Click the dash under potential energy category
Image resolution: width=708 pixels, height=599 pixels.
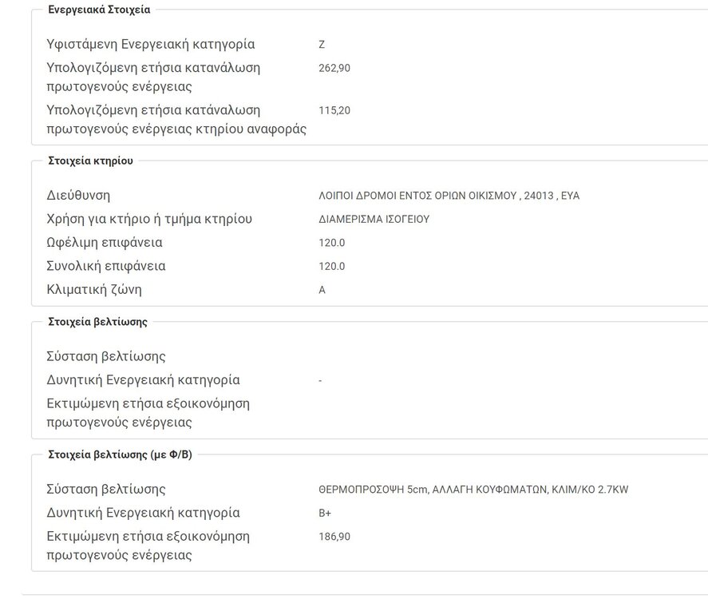pos(320,381)
